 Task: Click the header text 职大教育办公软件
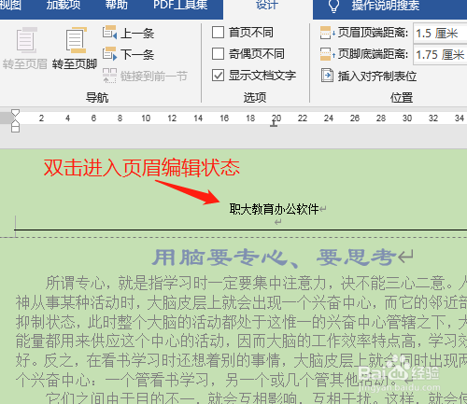(274, 209)
